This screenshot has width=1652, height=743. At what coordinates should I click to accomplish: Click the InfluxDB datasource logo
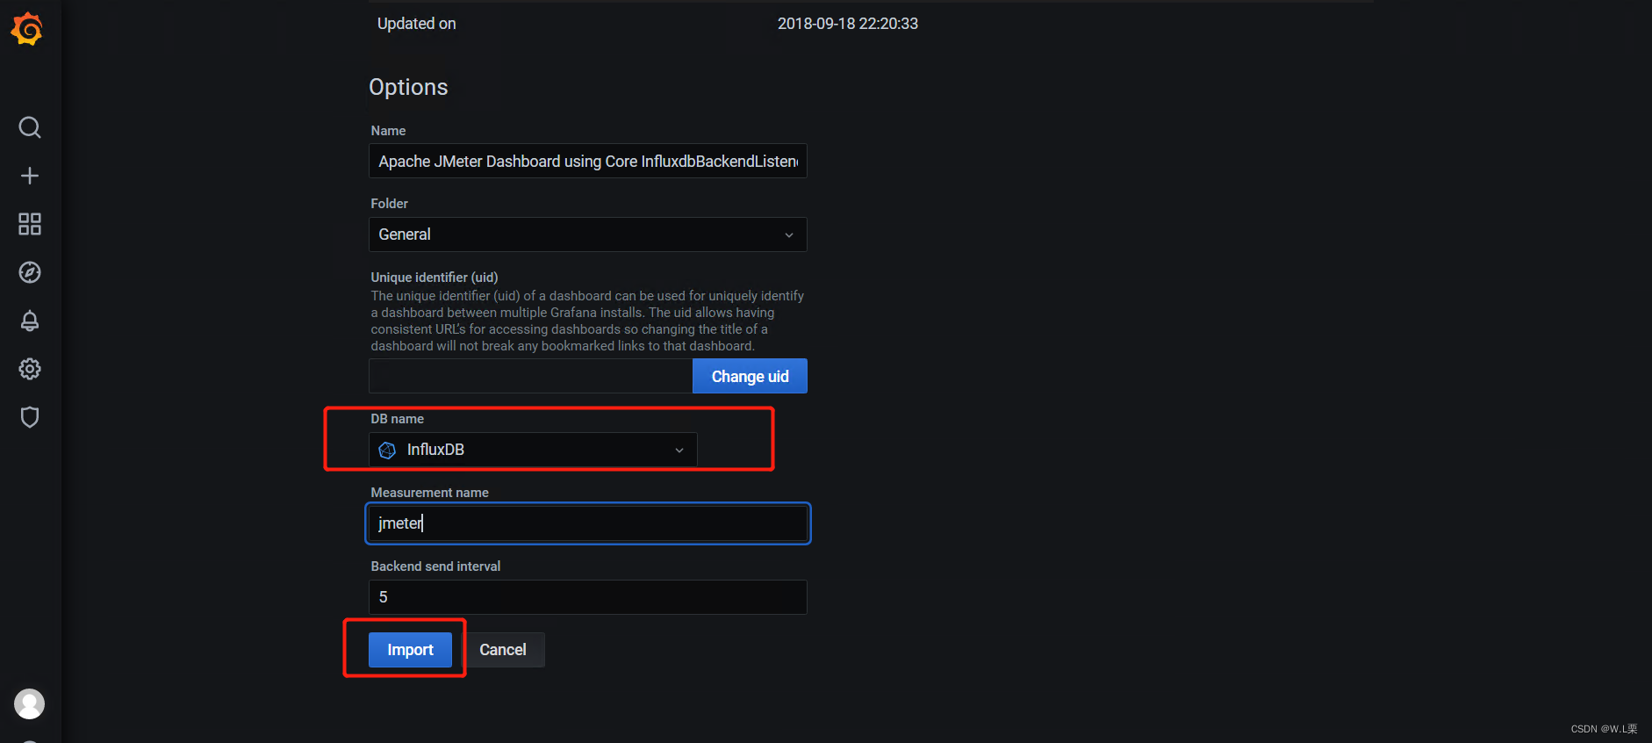point(387,451)
